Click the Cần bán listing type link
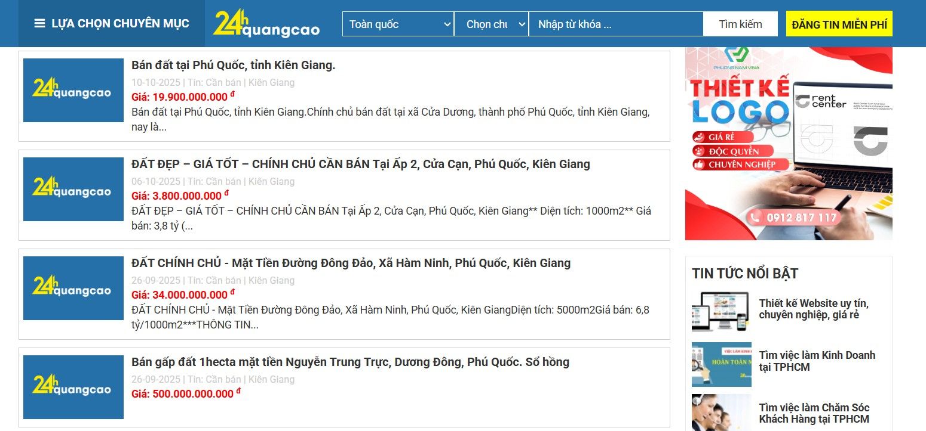The height and width of the screenshot is (431, 926). click(x=224, y=82)
